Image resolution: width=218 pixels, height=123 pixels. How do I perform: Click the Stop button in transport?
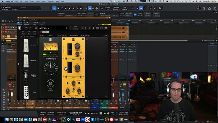click(101, 113)
